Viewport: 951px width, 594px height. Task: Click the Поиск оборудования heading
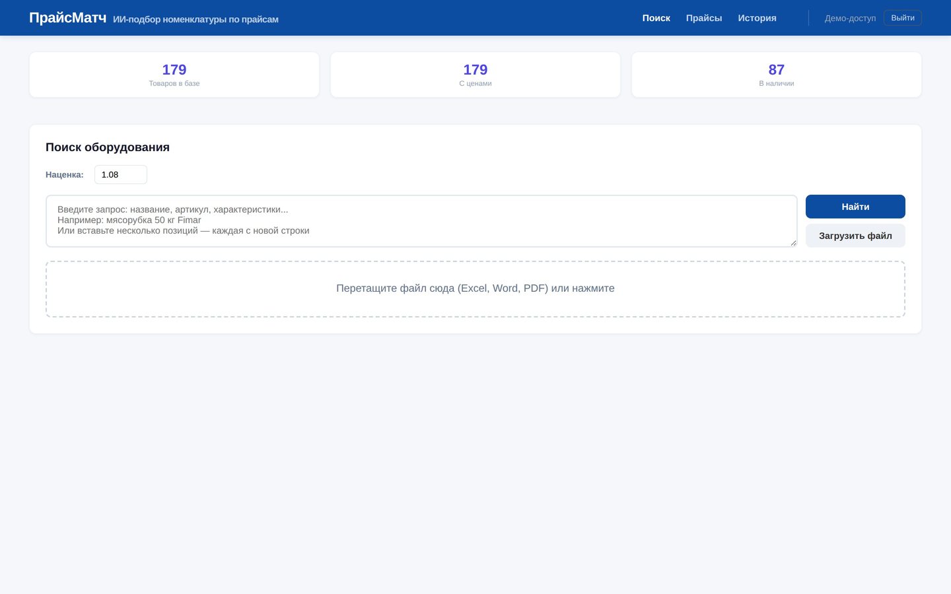(x=108, y=147)
